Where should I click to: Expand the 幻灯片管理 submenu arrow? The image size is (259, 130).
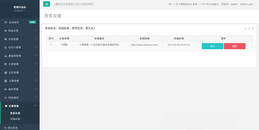point(36,47)
